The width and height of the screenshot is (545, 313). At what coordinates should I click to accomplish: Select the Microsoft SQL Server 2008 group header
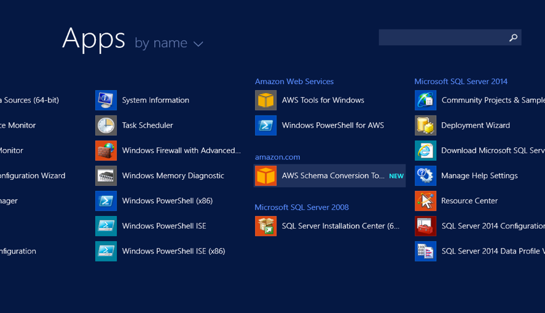pyautogui.click(x=302, y=207)
